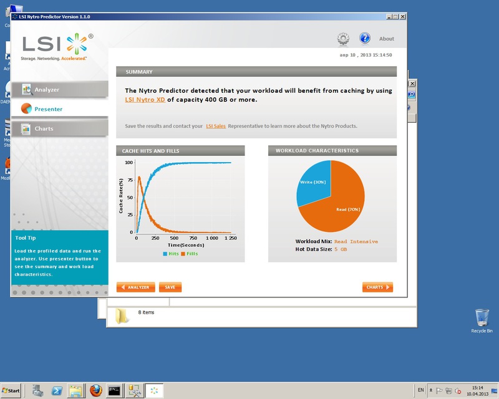Click the orange Fills legend swatch
499x399 pixels.
[183, 254]
